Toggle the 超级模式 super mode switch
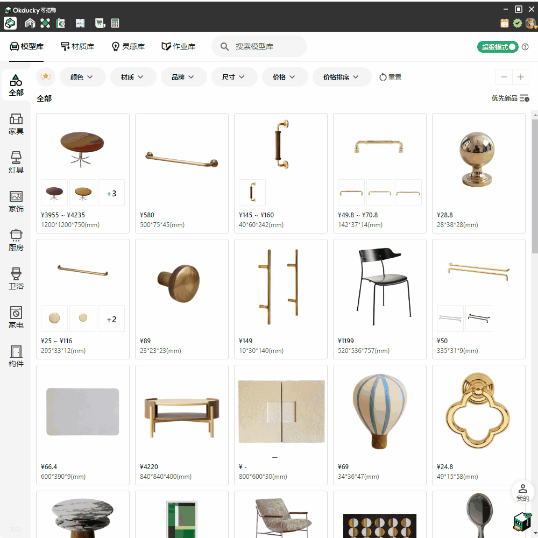 tap(497, 47)
